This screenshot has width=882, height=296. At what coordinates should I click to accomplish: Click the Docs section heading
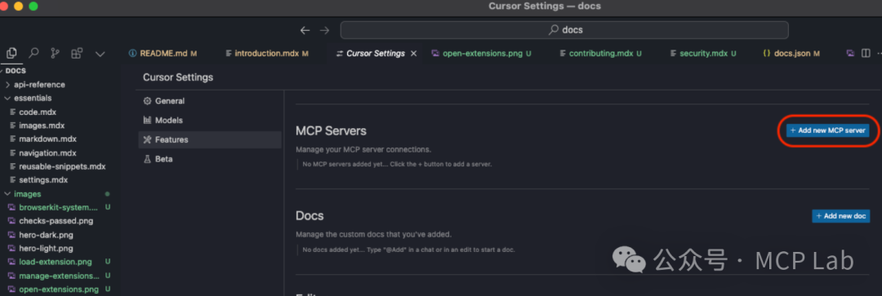click(x=310, y=216)
